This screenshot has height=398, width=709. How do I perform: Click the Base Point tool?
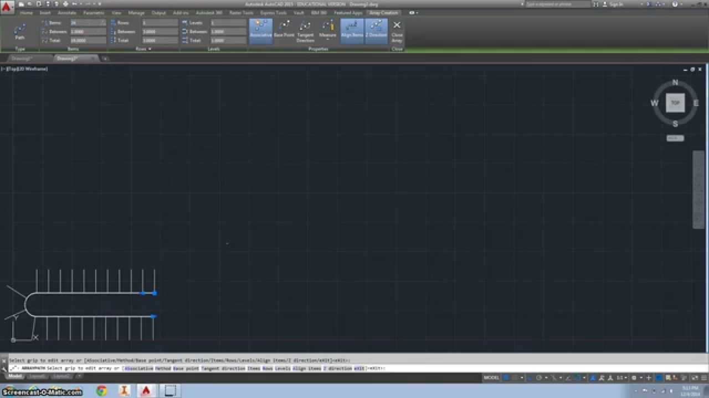(284, 30)
